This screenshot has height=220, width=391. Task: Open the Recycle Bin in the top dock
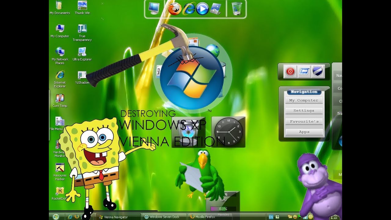click(237, 9)
